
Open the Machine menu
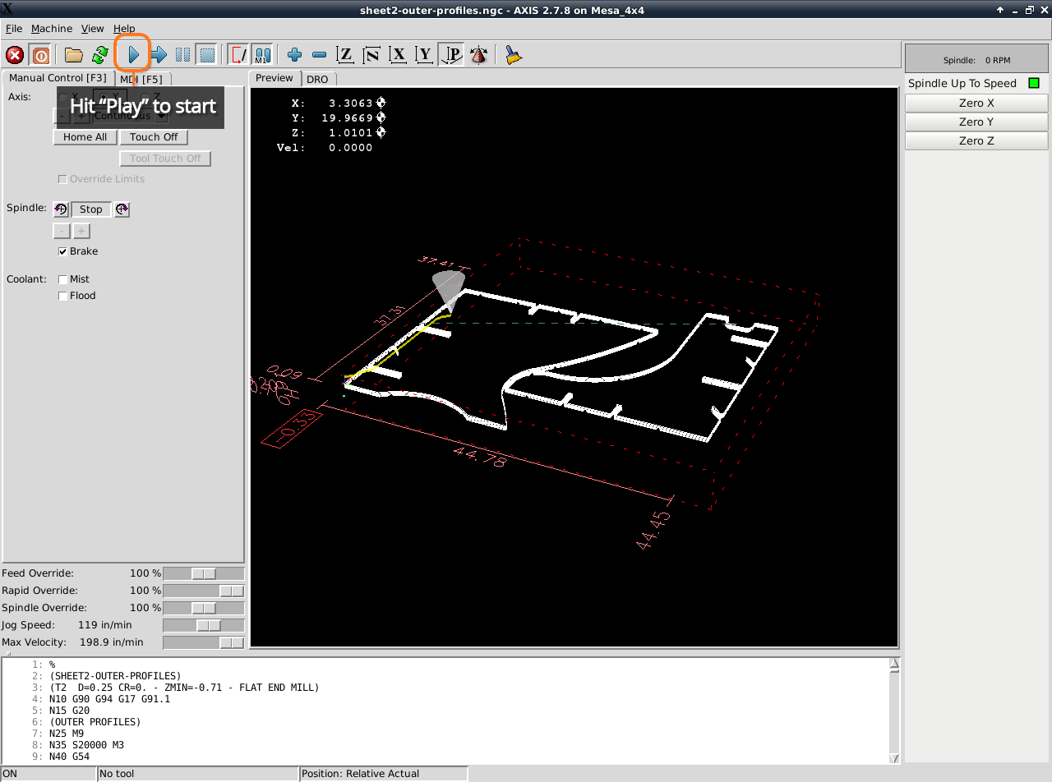point(52,29)
